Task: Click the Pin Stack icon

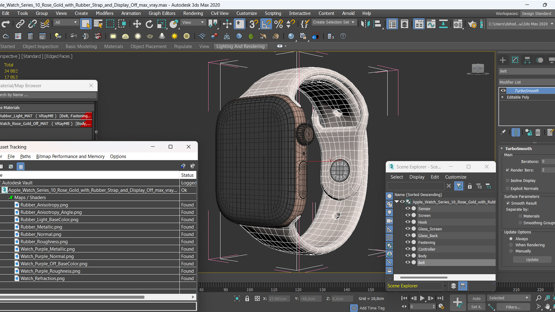Action: [x=503, y=132]
